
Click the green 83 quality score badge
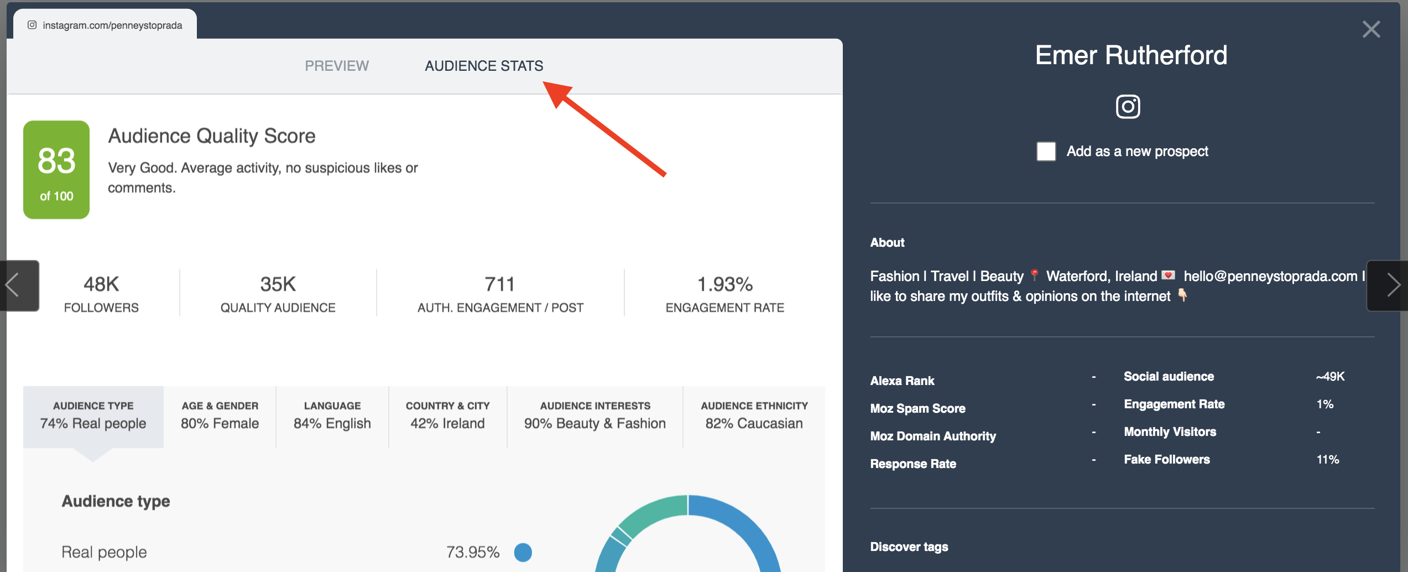[56, 170]
